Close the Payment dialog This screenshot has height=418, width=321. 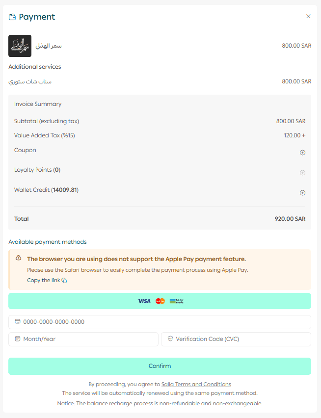(x=308, y=16)
